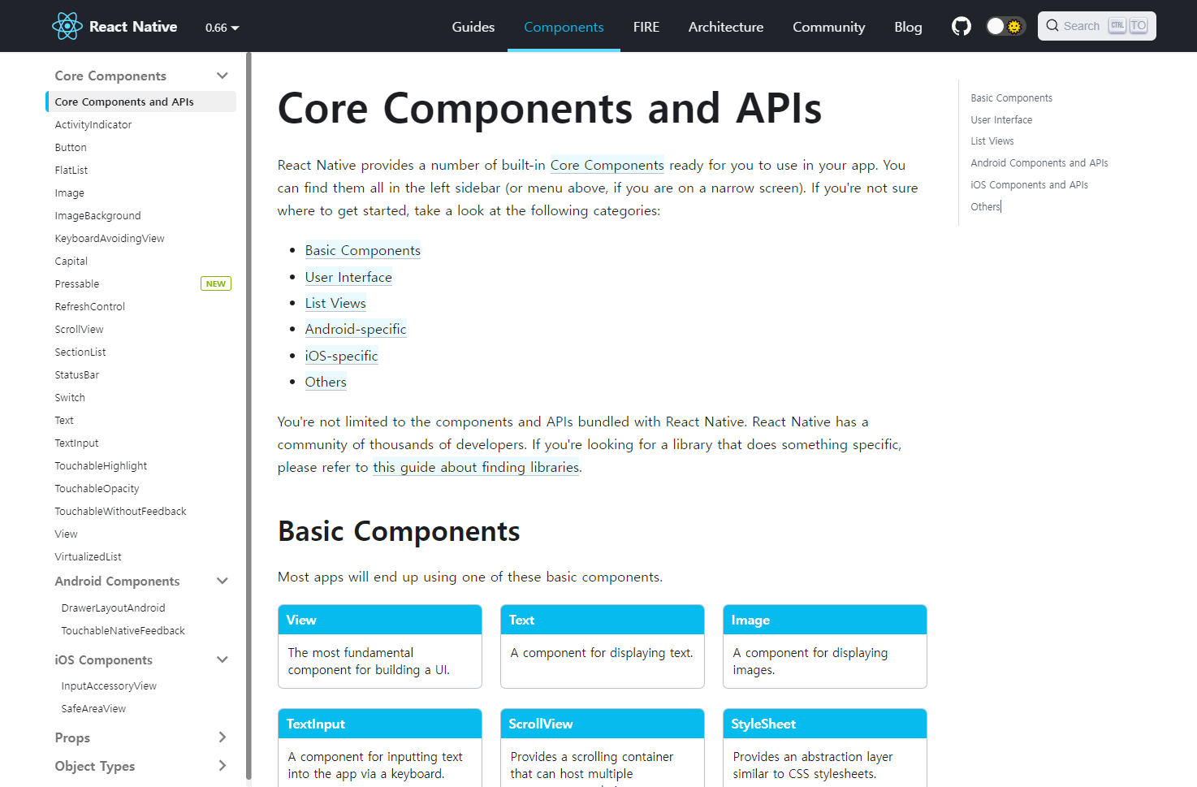Open TouchableOpacity in sidebar
The height and width of the screenshot is (787, 1197).
pos(97,488)
